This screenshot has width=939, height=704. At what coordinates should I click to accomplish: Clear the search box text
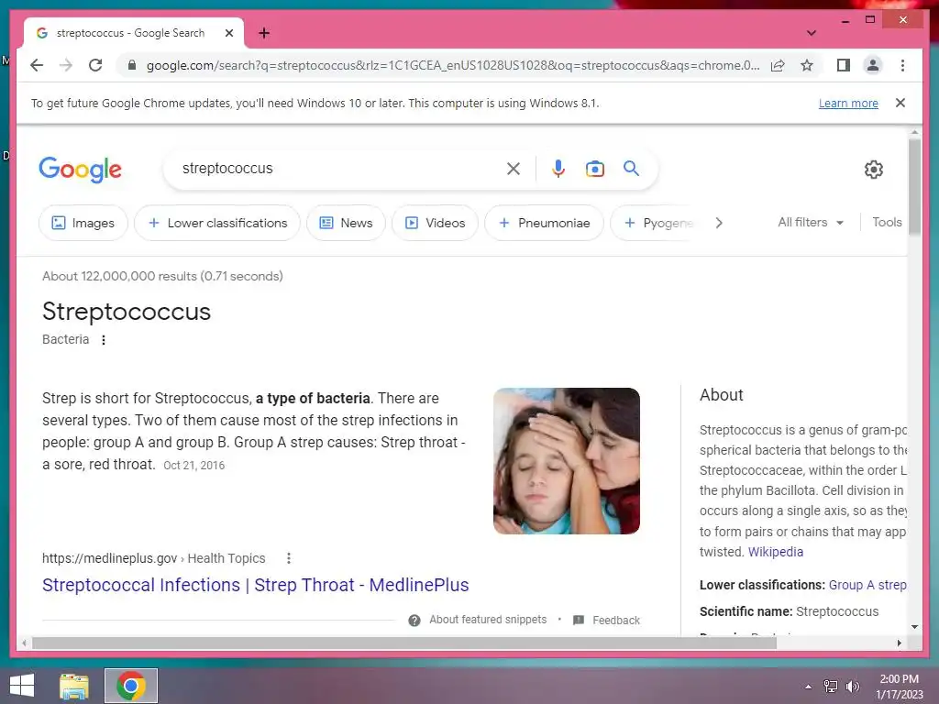[514, 169]
